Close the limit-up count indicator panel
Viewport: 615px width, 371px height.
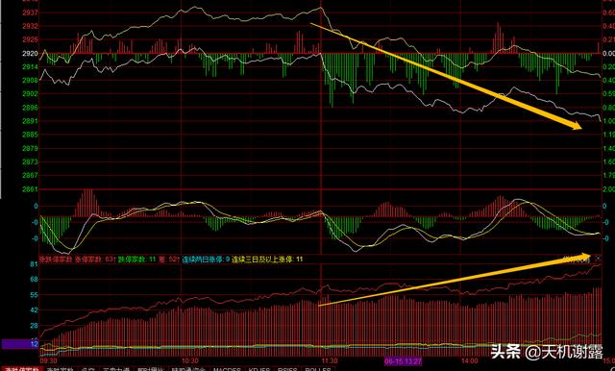[x=598, y=259]
